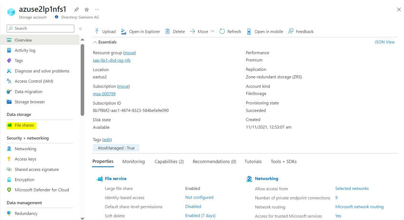The image size is (404, 220).
Task: Open in Explorer toolbar icon
Action: point(124,31)
